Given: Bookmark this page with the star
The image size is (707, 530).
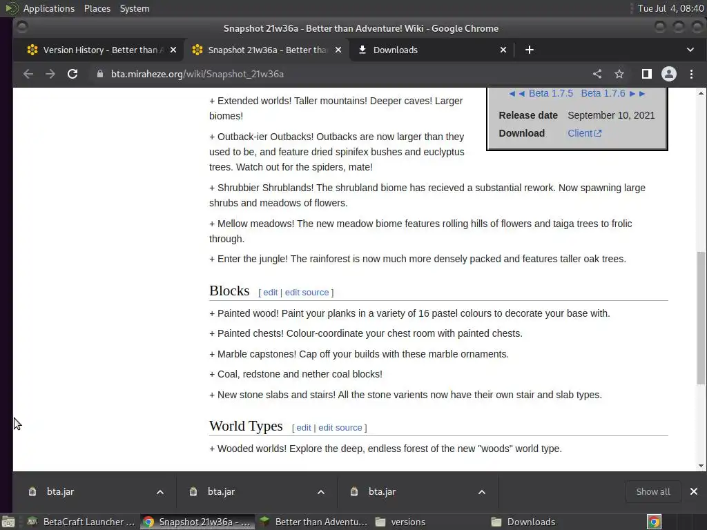Looking at the screenshot, I should pos(619,74).
